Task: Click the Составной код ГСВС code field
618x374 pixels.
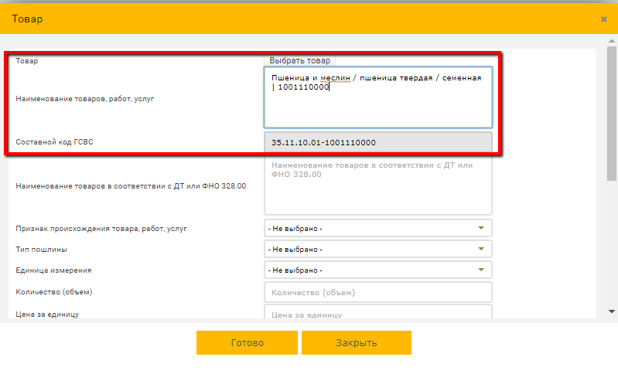Action: click(378, 142)
